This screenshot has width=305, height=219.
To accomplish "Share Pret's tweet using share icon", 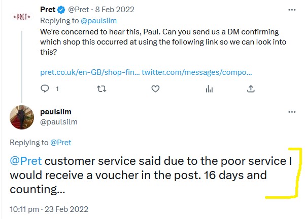I will pos(251,89).
